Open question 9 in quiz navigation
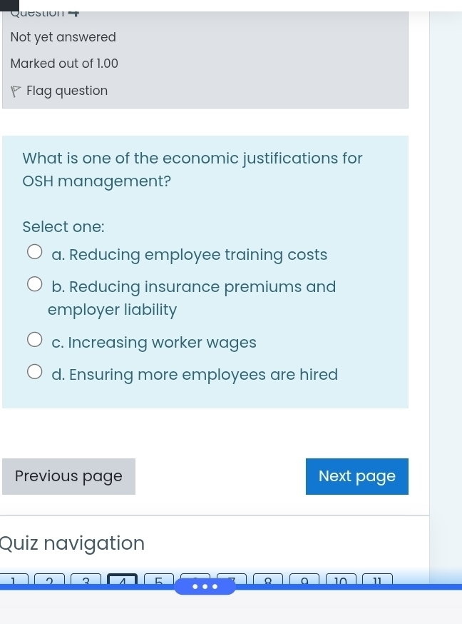462x624 pixels. pos(304,578)
